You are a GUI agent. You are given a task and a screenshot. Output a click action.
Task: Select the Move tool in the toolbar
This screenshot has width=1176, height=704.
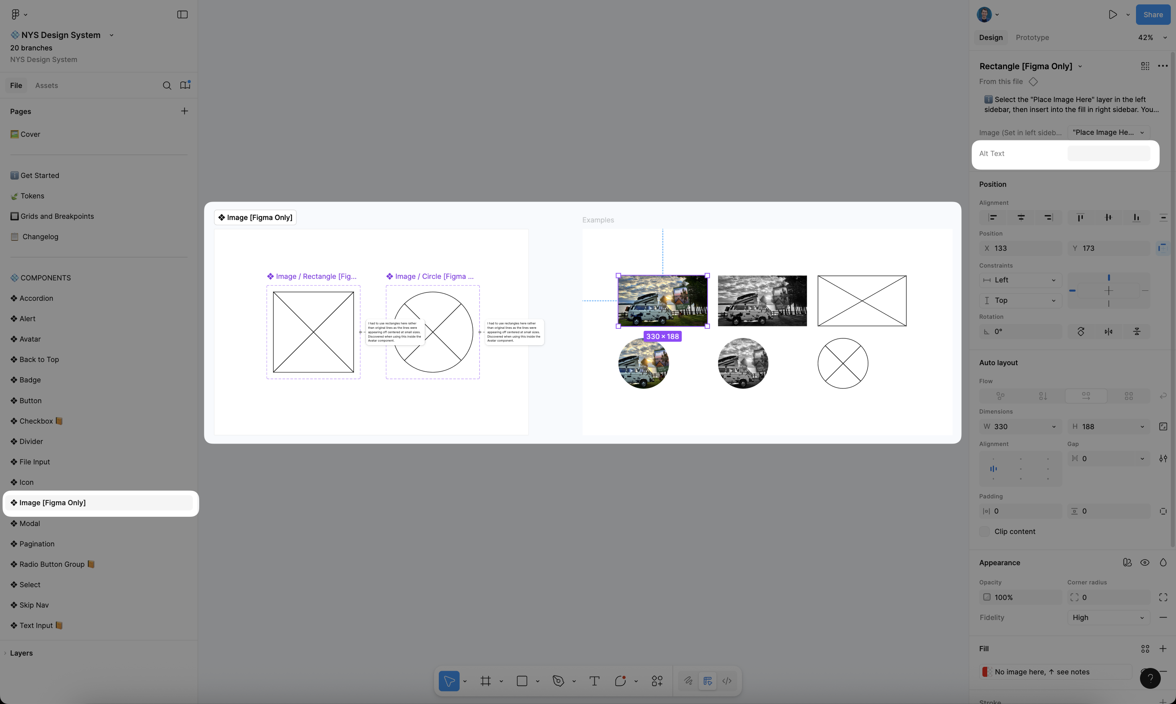449,681
